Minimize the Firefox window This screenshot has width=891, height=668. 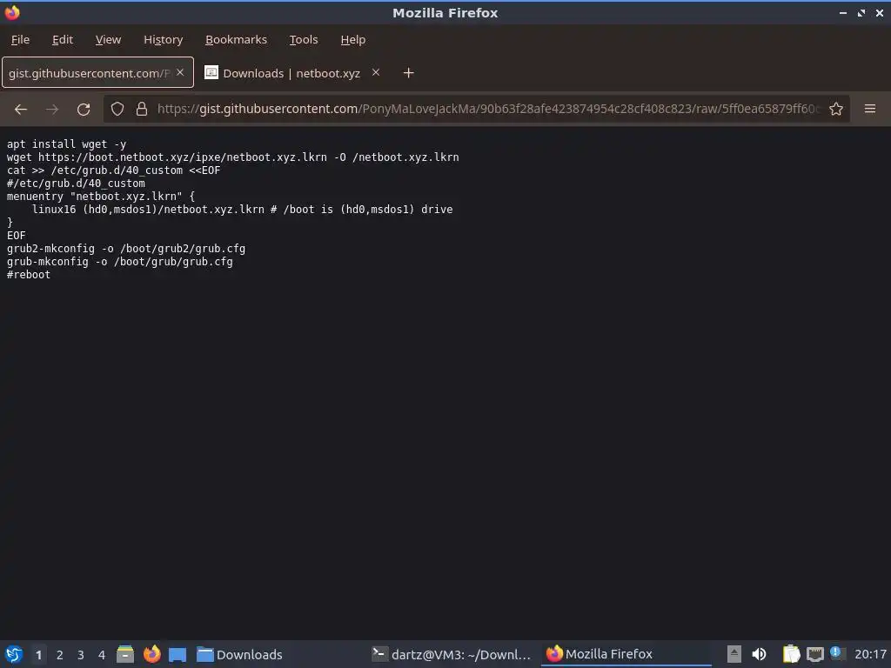pos(843,12)
